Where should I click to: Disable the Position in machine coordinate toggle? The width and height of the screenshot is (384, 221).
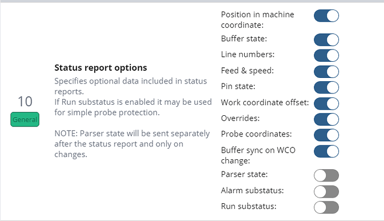326,16
